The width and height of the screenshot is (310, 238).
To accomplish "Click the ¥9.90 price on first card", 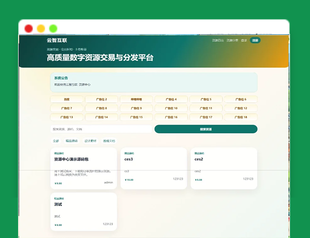I will coord(58,183).
